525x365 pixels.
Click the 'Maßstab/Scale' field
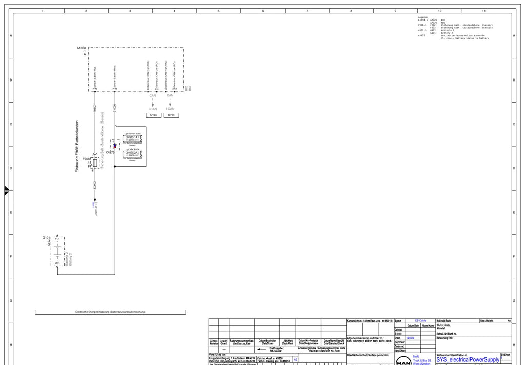click(x=457, y=321)
